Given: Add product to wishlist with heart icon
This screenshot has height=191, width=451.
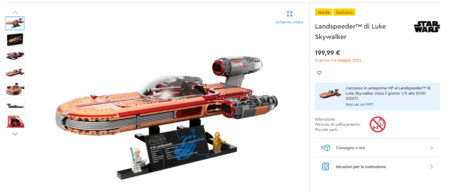Looking at the screenshot, I should (x=319, y=73).
